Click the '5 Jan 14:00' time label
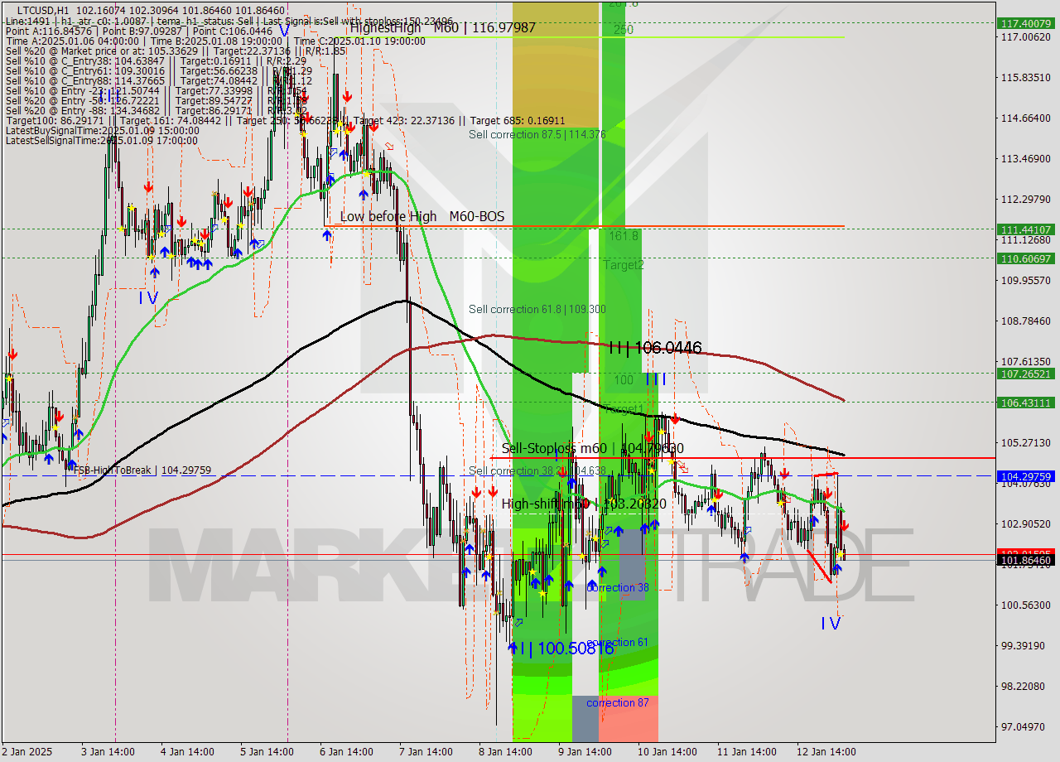Screen dimensions: 1060x762 (x=267, y=752)
